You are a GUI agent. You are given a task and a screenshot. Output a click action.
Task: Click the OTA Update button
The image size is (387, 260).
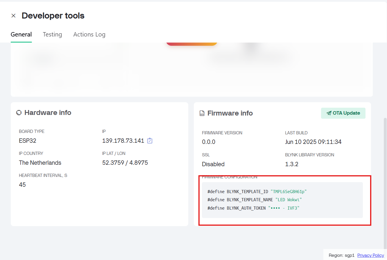click(343, 113)
